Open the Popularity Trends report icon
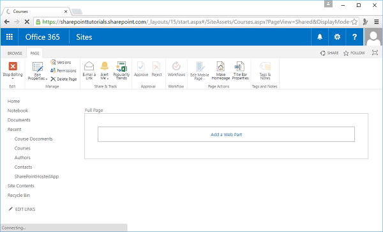The image size is (383, 232). [x=121, y=66]
